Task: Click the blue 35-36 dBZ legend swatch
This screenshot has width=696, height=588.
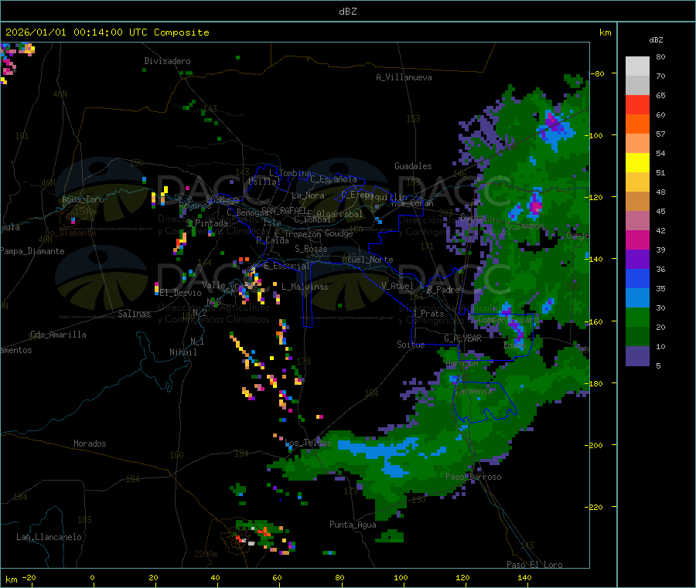Action: [637, 278]
